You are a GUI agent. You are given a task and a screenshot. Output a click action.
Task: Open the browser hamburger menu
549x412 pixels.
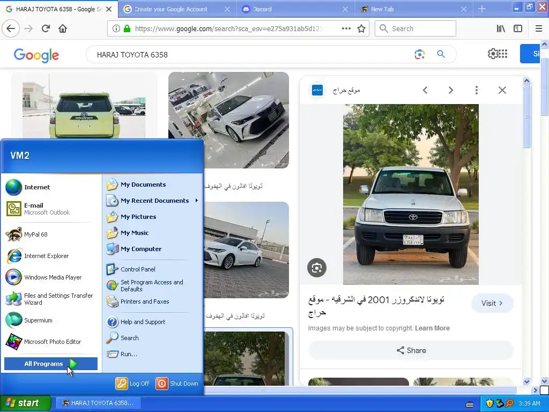pos(538,28)
